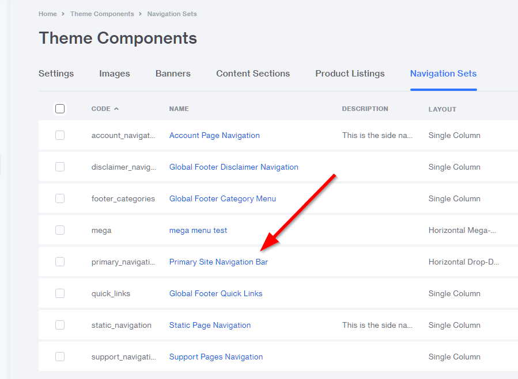The width and height of the screenshot is (518, 379).
Task: Select the mega row checkbox
Action: pyautogui.click(x=60, y=230)
